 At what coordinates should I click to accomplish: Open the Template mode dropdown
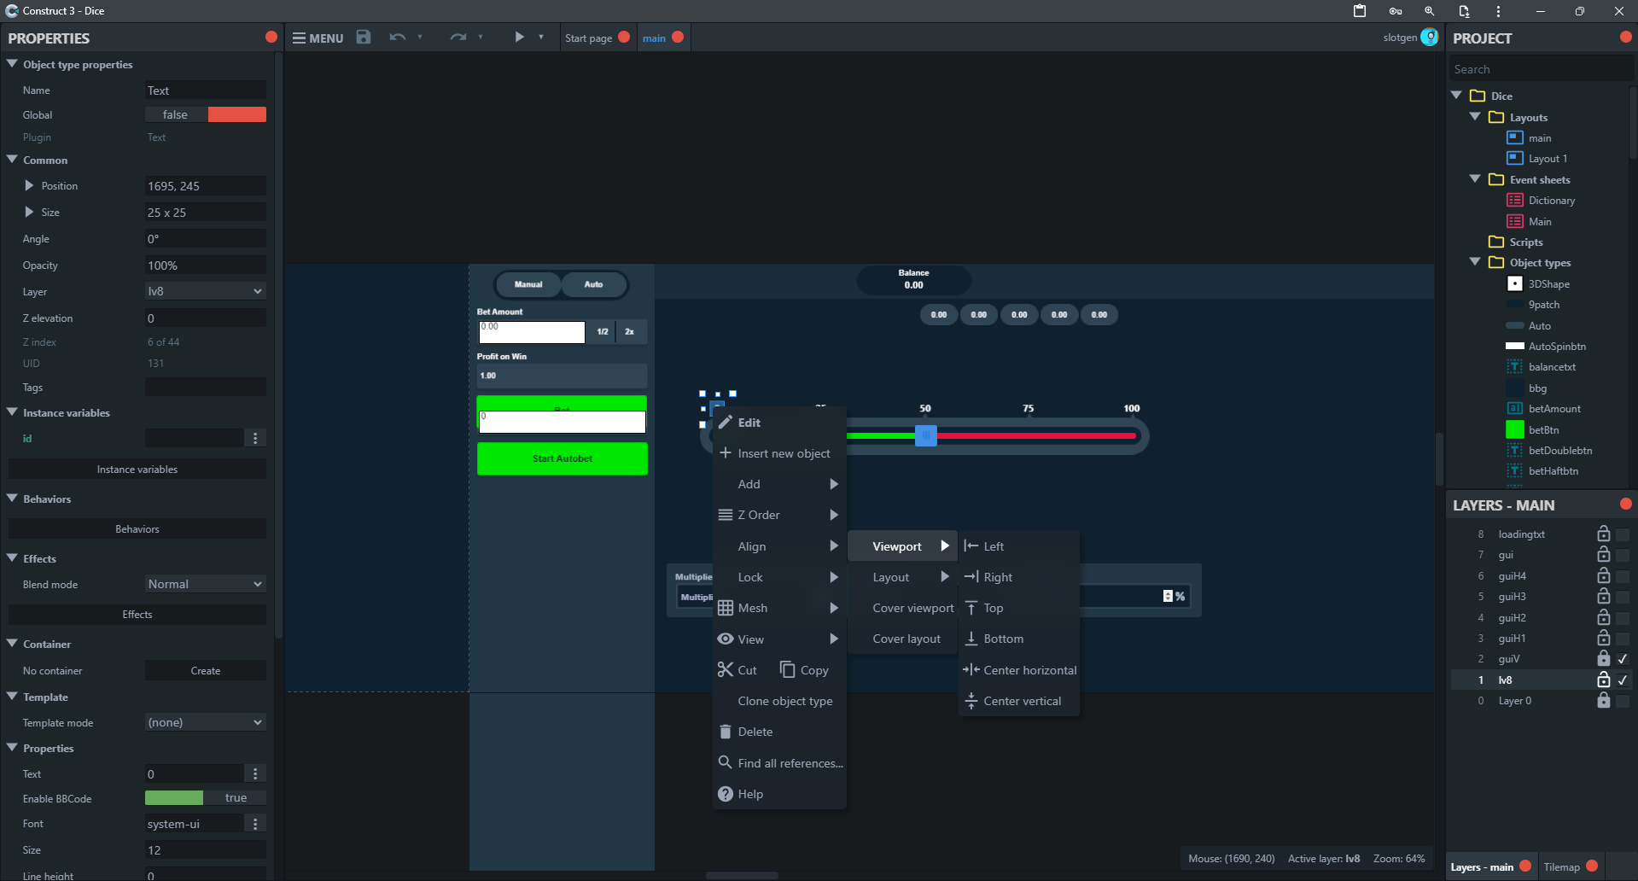[206, 722]
